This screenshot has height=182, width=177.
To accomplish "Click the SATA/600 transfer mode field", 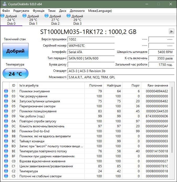I will tap(91, 58).
